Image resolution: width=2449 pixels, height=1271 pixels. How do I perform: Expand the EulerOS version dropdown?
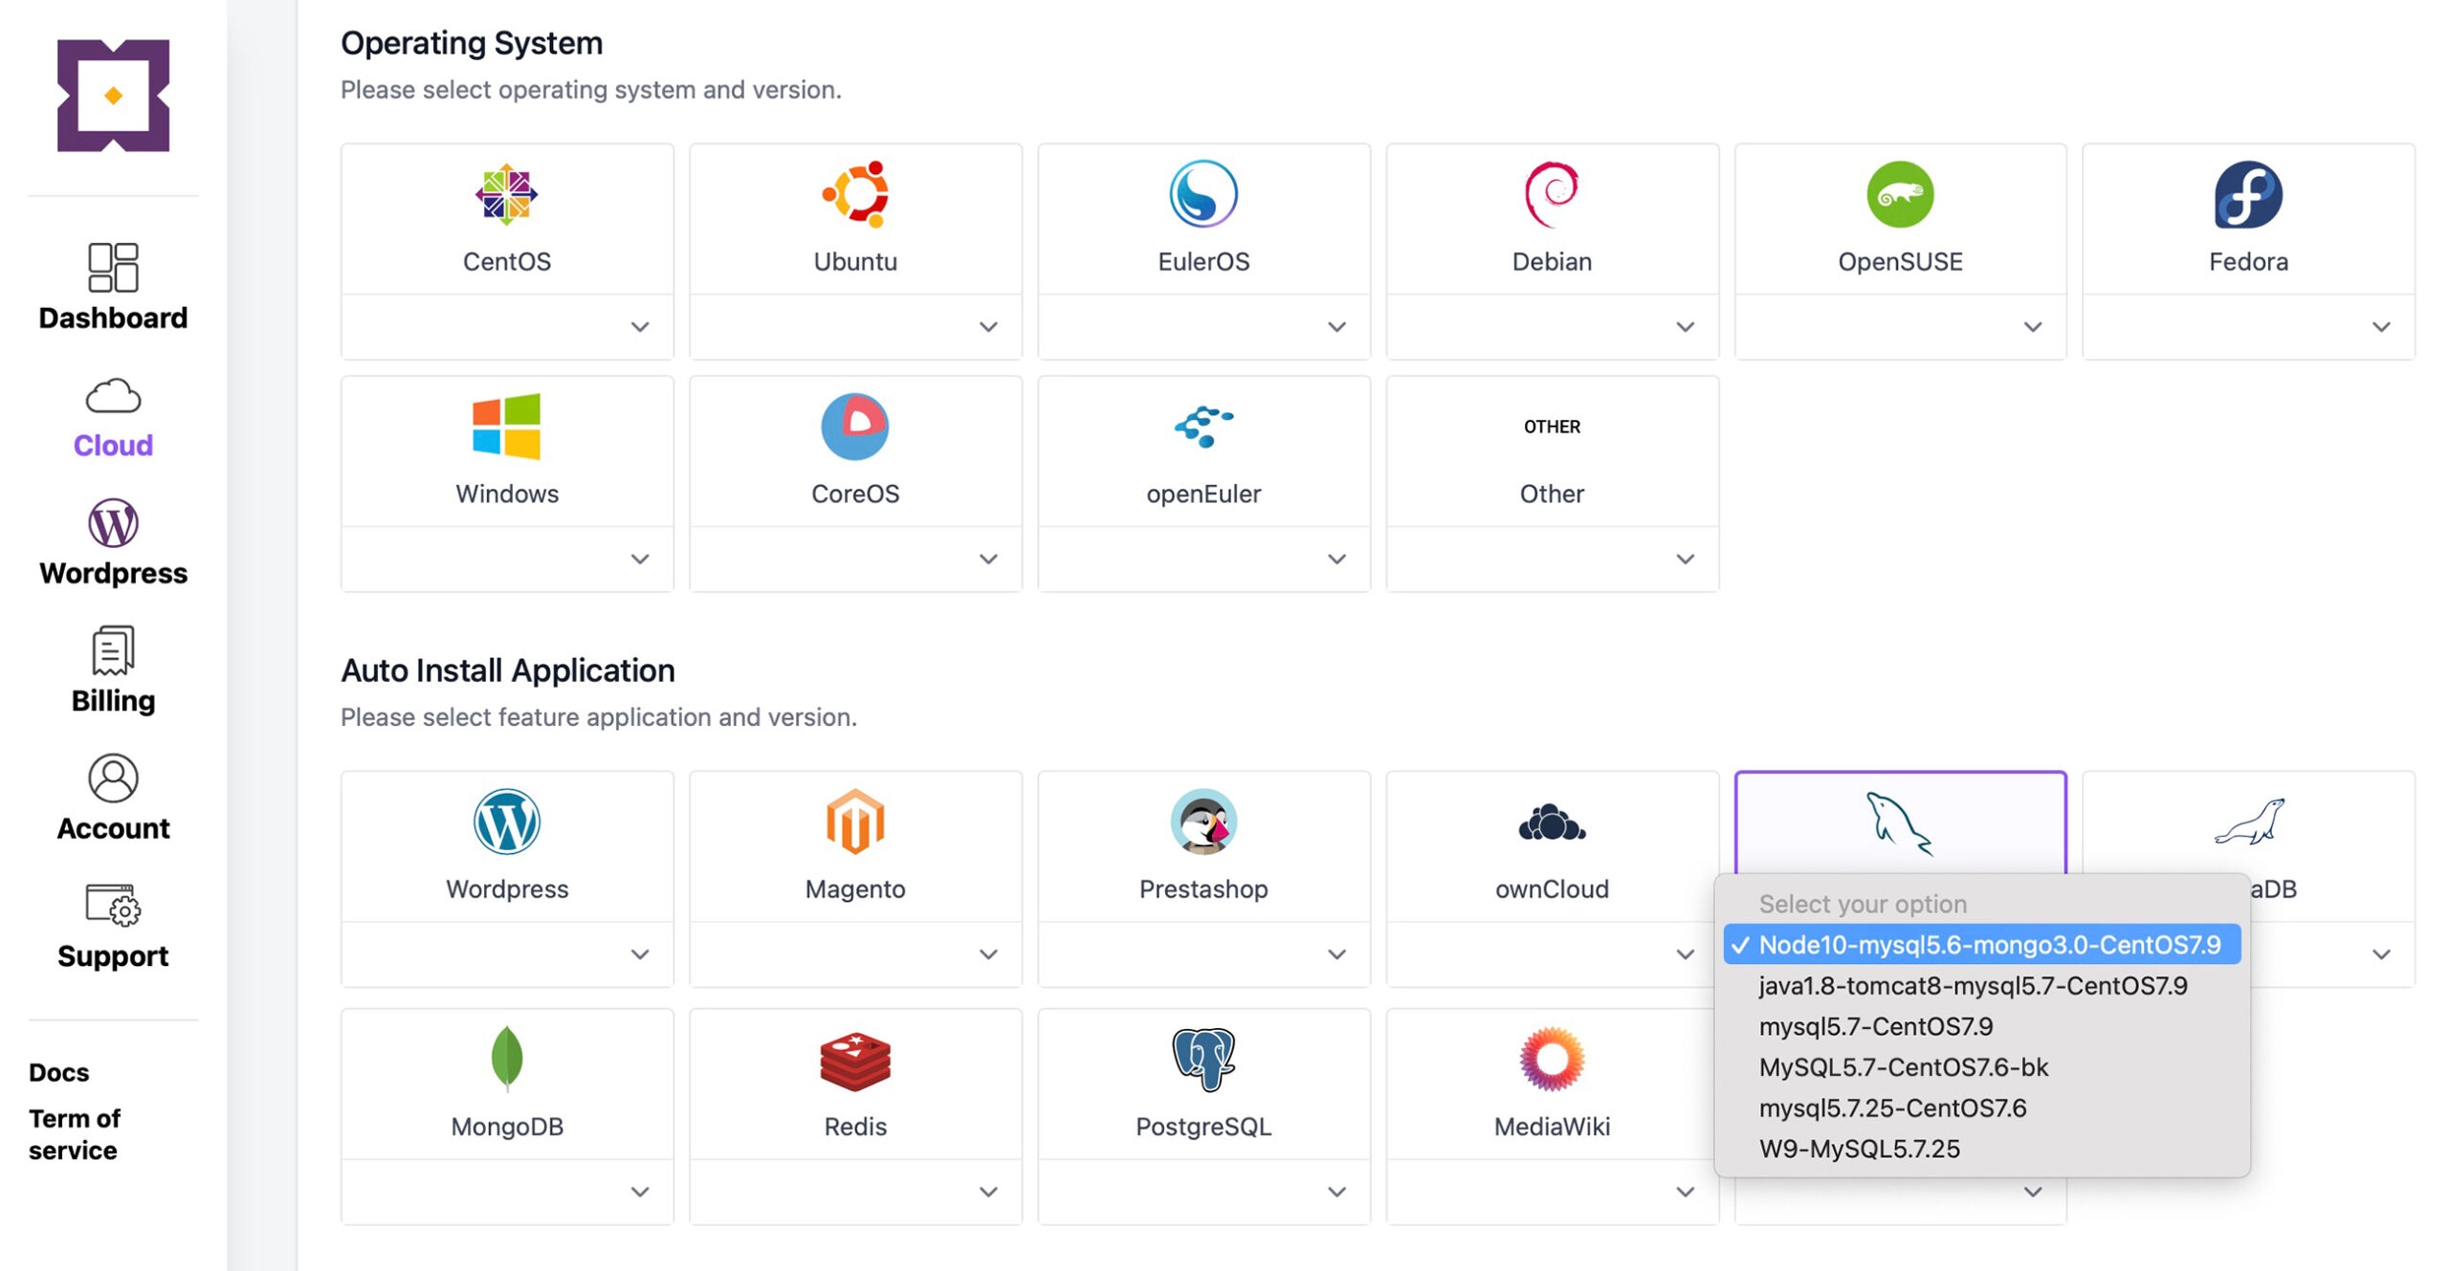[1202, 327]
